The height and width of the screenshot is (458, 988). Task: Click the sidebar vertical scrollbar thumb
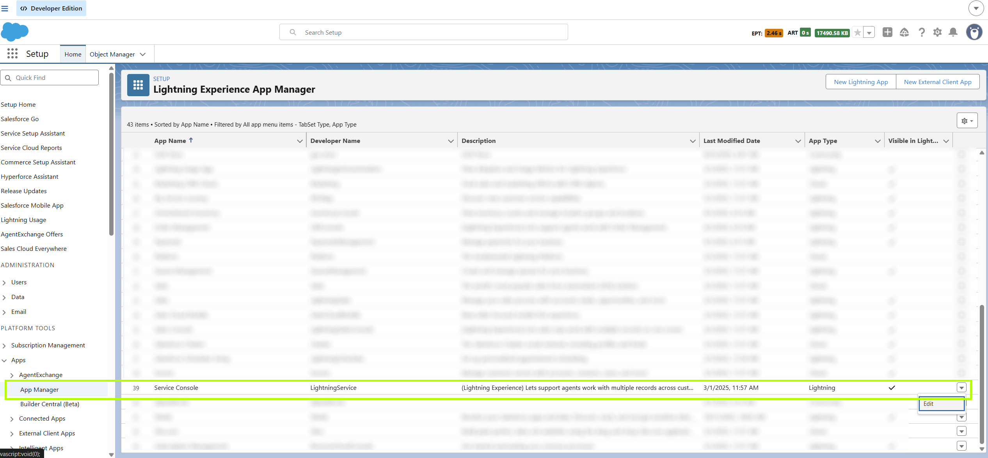111,154
